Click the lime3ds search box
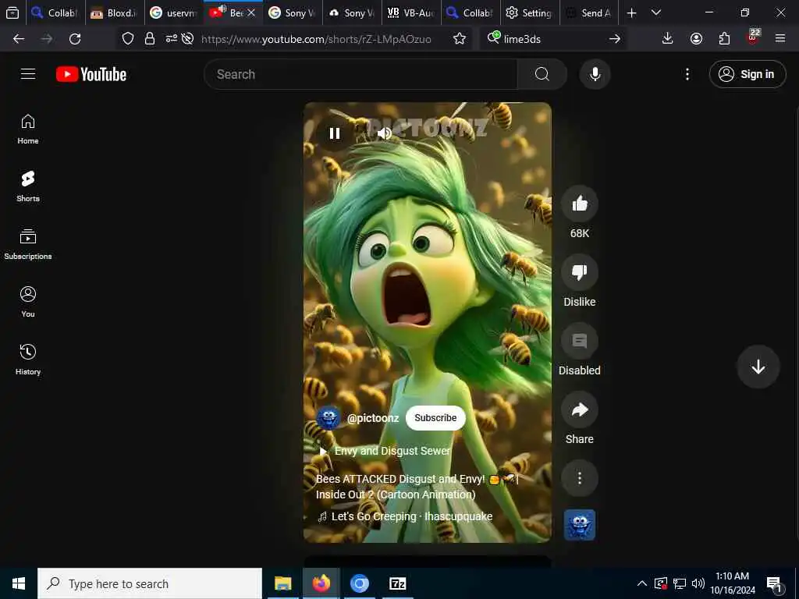 click(x=553, y=39)
